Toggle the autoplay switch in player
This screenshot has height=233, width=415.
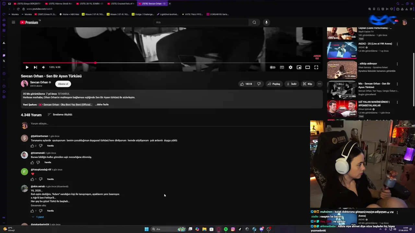click(273, 67)
